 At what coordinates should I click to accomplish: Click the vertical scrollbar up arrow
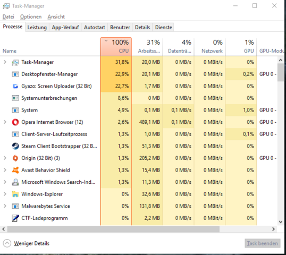281,60
